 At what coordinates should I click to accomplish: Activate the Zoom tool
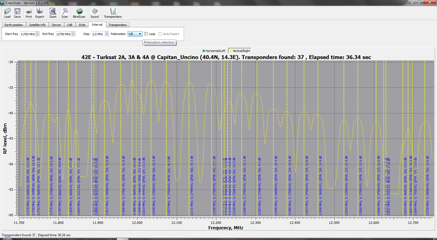pos(53,13)
